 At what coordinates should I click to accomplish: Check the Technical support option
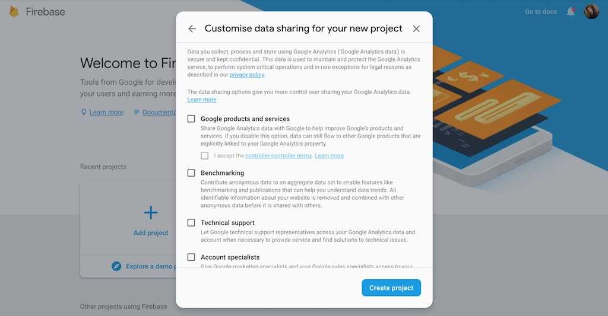coord(191,223)
